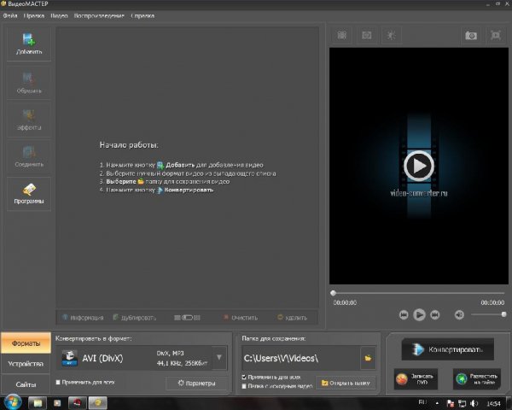512x410 pixels.
Task: Browse for output folder with the folder icon
Action: (x=368, y=358)
